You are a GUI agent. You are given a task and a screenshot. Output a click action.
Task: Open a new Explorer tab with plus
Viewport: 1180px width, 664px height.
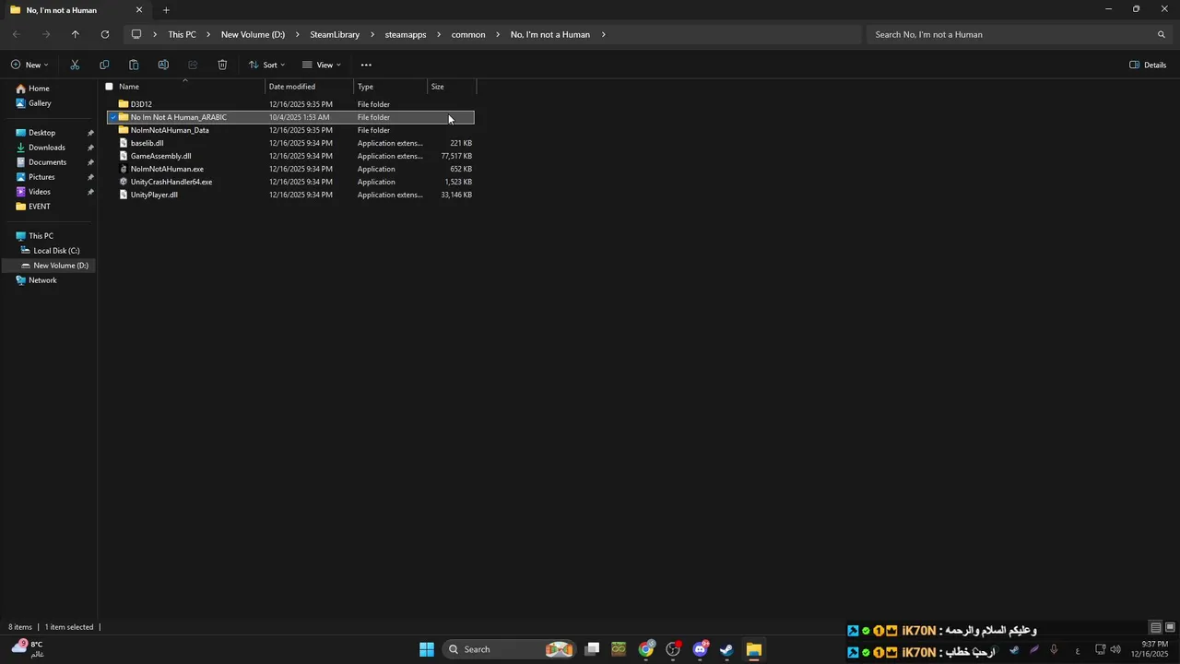[166, 10]
